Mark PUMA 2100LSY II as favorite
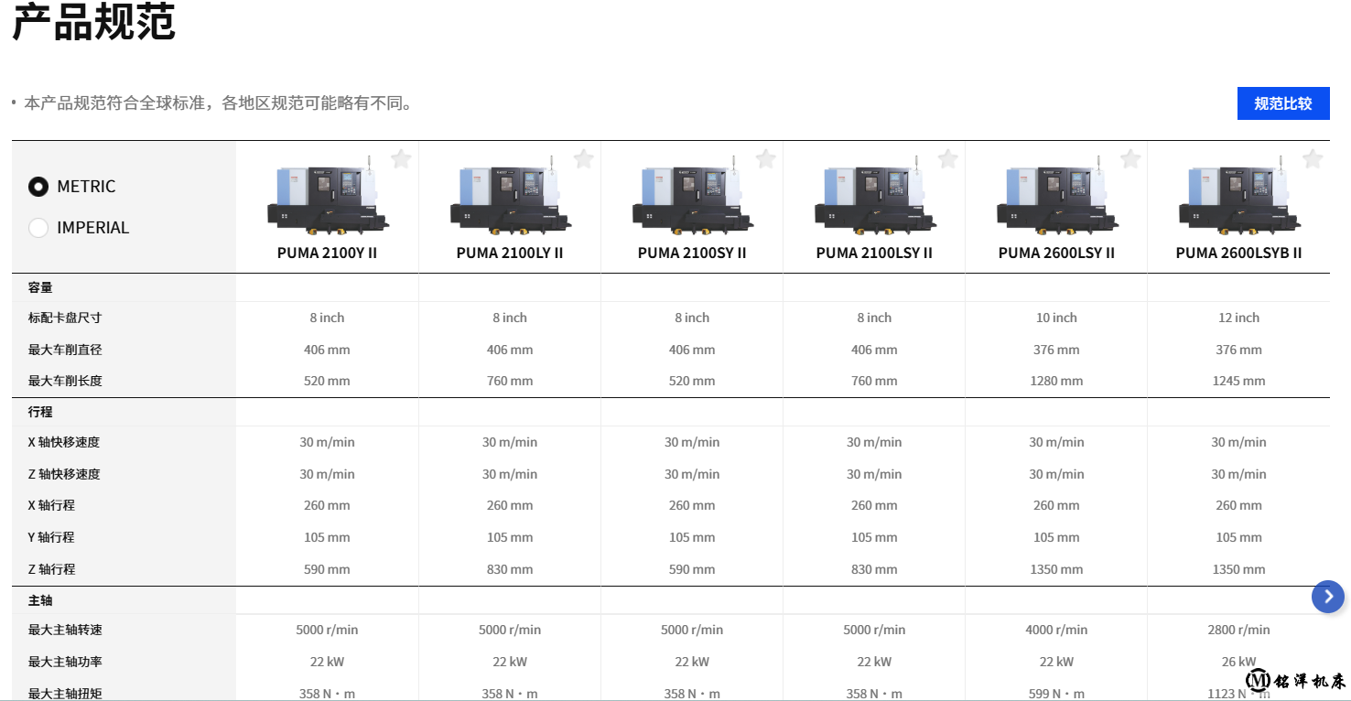The image size is (1351, 701). click(x=947, y=159)
